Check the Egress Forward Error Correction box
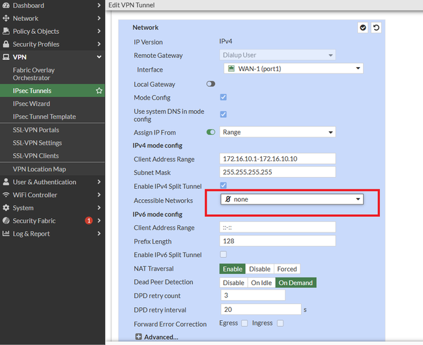423x345 pixels. (244, 323)
